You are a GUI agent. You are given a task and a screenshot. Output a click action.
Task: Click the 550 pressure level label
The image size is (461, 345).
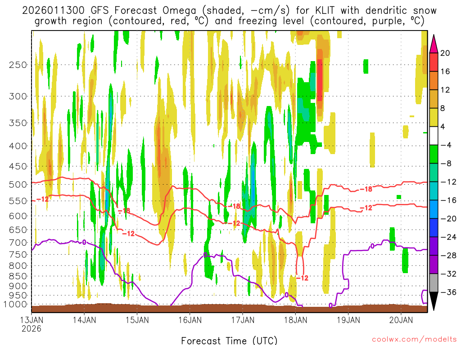click(18, 201)
